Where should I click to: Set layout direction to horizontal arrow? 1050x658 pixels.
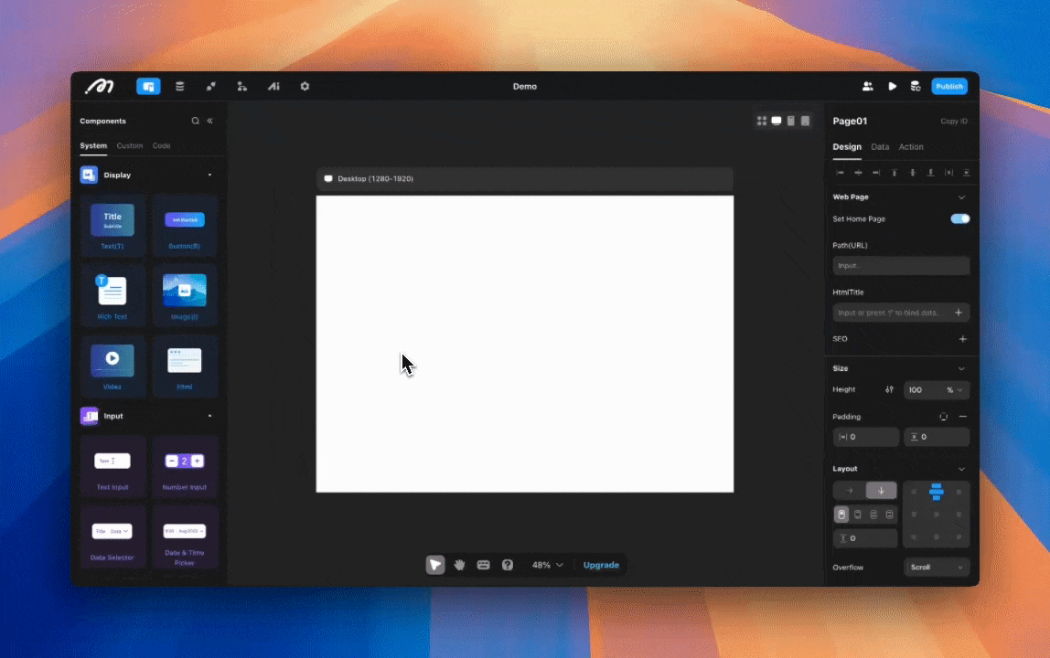[x=849, y=492]
